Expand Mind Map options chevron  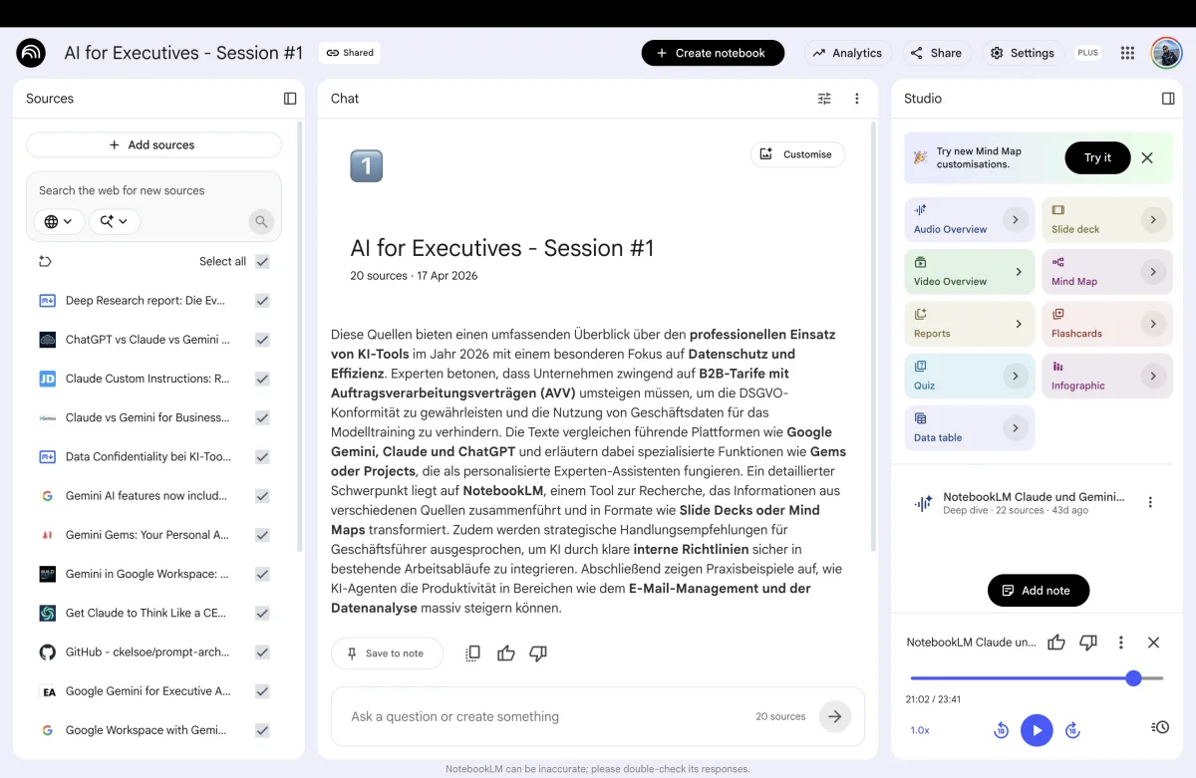coord(1153,272)
